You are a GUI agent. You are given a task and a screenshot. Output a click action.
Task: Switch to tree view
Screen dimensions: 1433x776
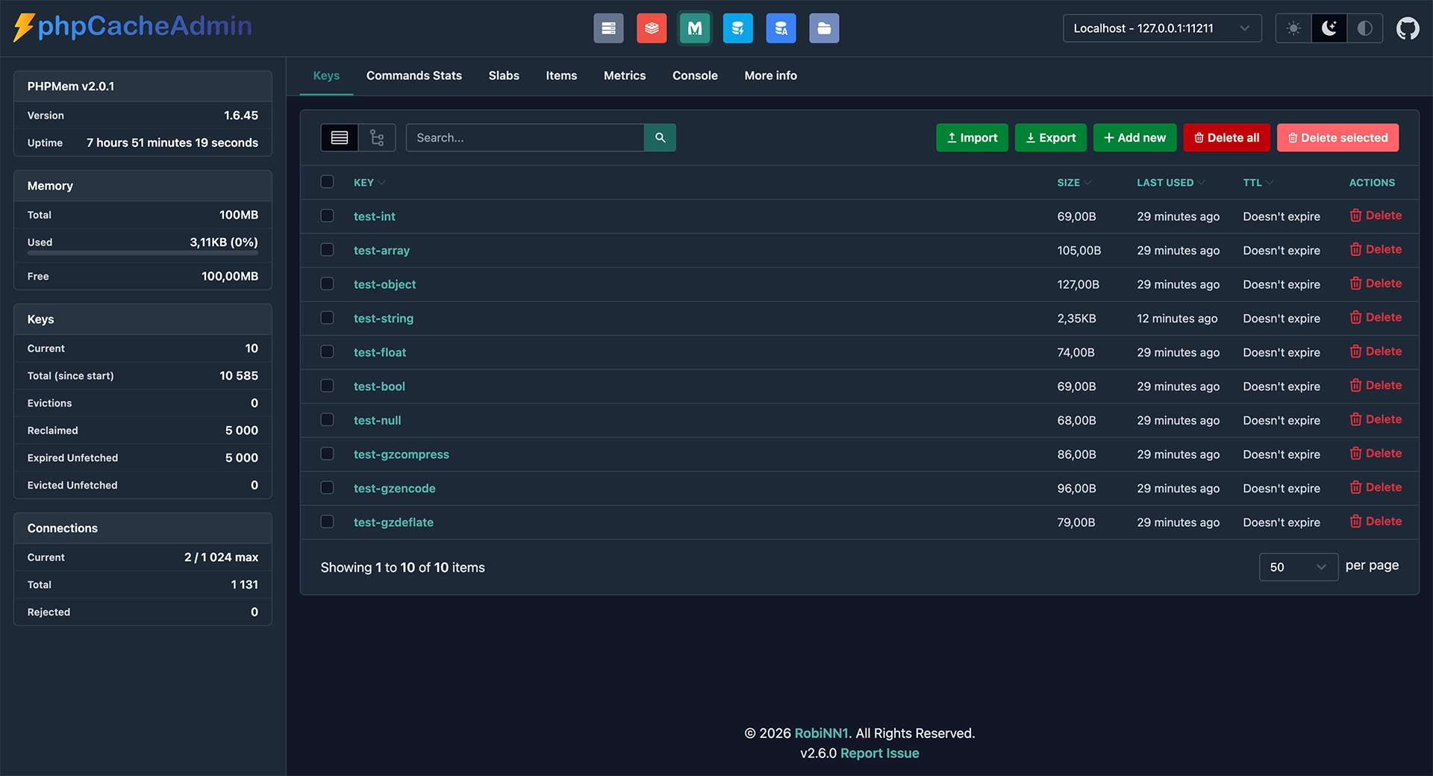coord(377,138)
